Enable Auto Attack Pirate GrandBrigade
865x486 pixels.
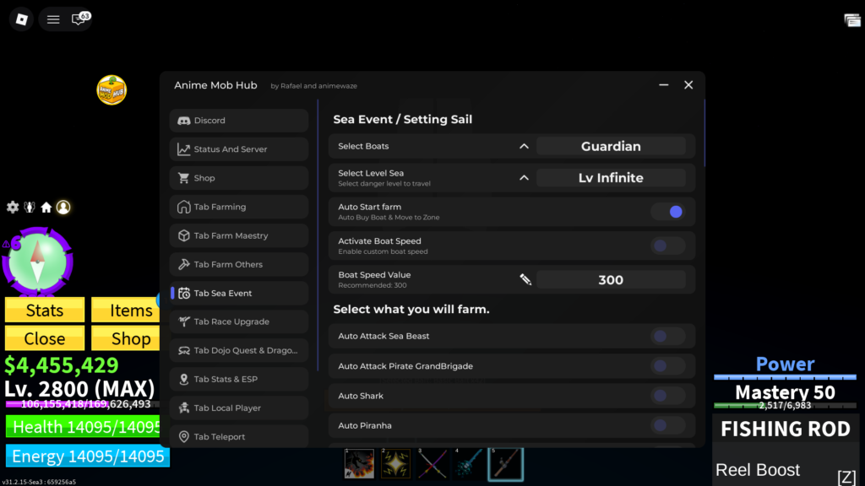coord(668,366)
